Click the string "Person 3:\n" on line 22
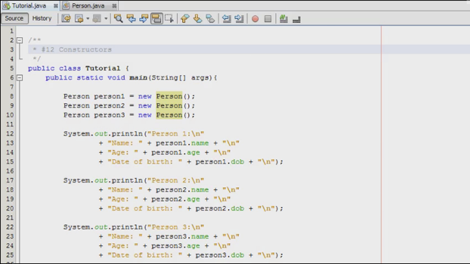The height and width of the screenshot is (264, 470). point(176,227)
